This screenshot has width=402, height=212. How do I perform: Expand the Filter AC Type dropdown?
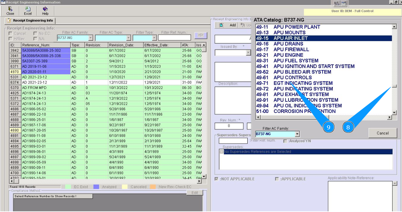(x=128, y=38)
